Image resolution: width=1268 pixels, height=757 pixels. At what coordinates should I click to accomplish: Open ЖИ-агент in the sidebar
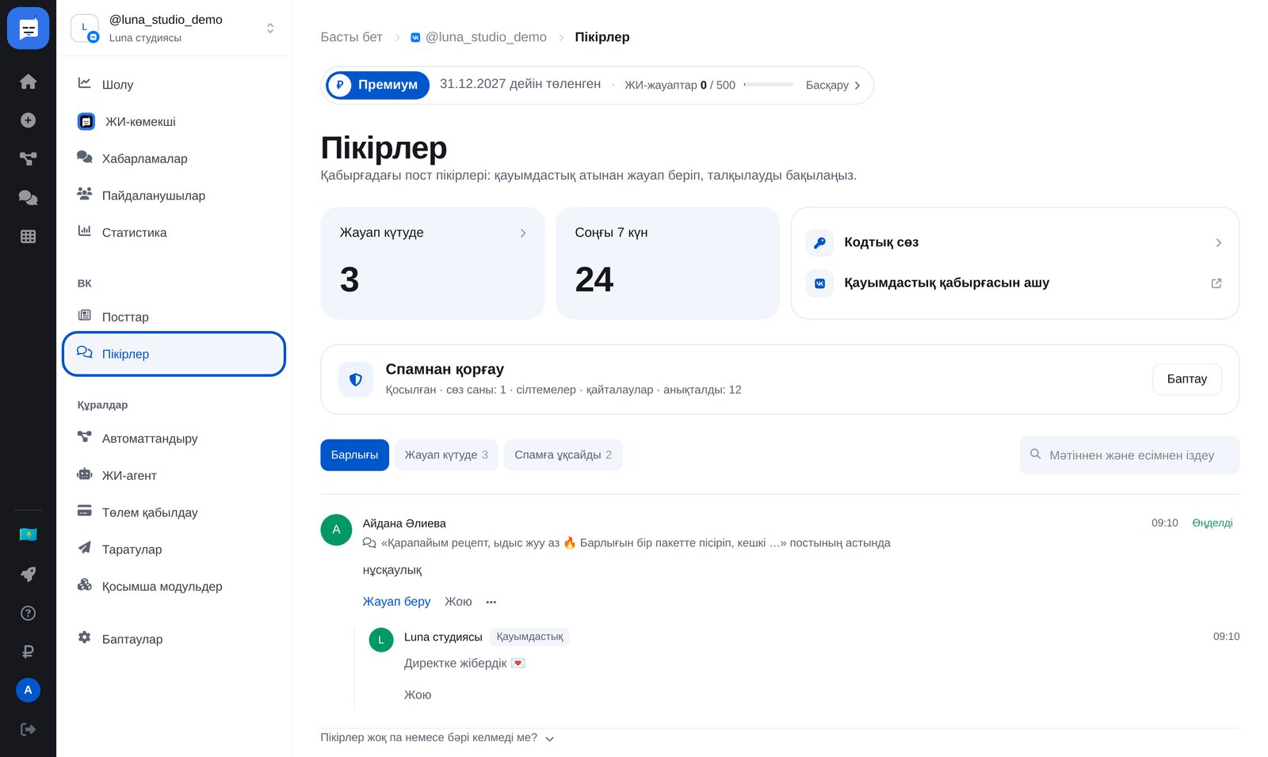174,475
